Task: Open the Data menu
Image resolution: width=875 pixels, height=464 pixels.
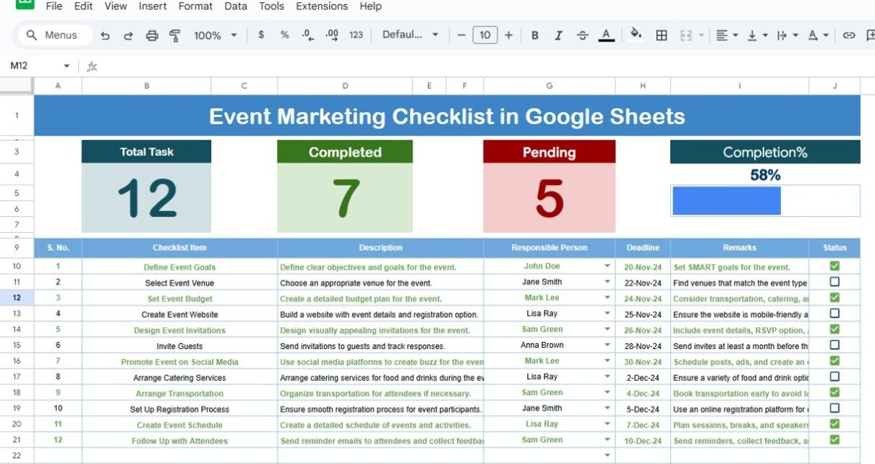Action: click(x=236, y=7)
